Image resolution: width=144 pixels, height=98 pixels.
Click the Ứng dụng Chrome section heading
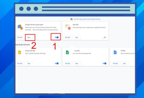23,45
